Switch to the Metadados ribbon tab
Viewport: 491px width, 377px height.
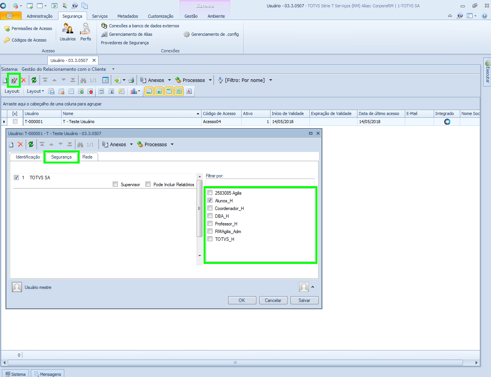point(128,16)
